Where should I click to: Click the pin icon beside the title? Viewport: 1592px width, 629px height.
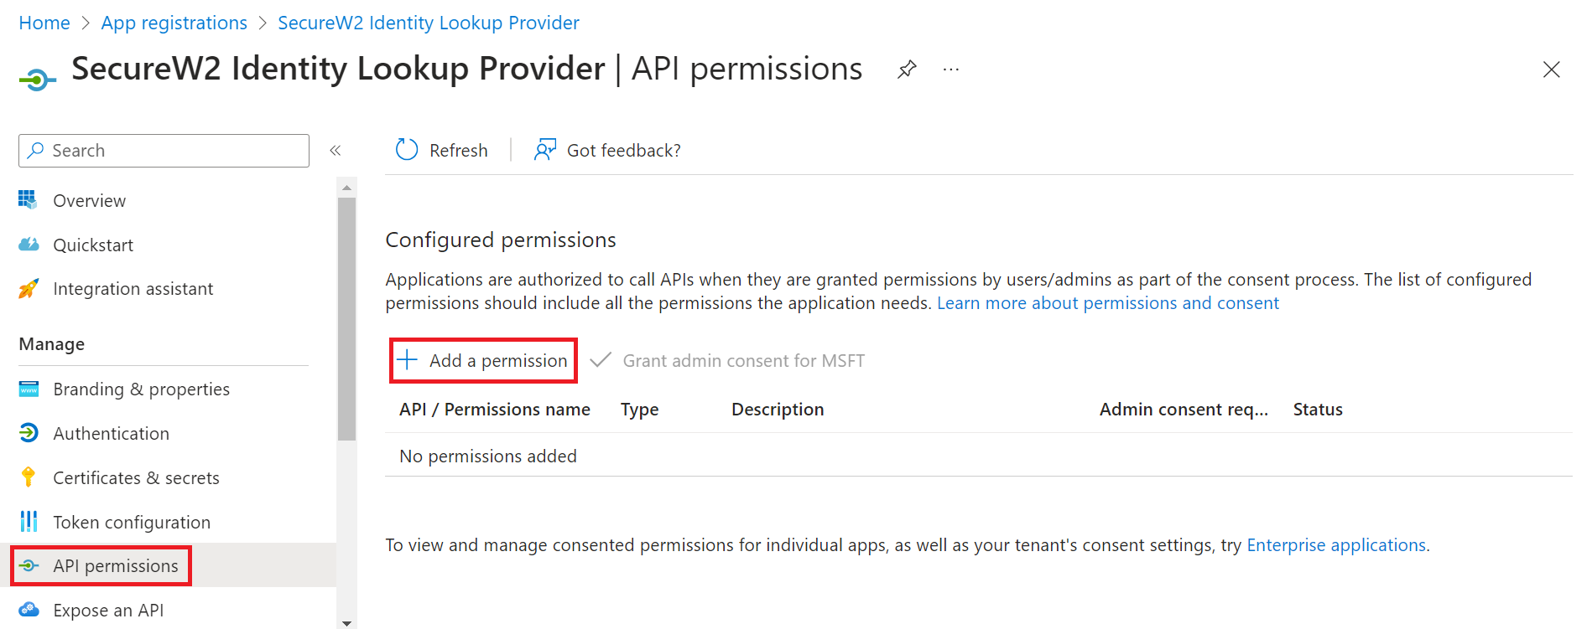(907, 70)
